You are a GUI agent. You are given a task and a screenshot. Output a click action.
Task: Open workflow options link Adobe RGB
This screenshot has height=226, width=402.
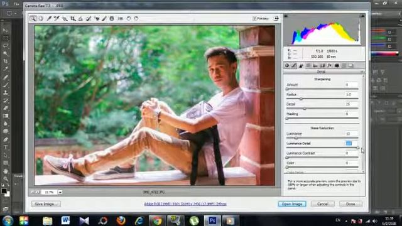click(x=185, y=204)
